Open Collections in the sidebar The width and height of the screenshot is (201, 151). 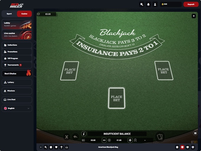point(17,45)
